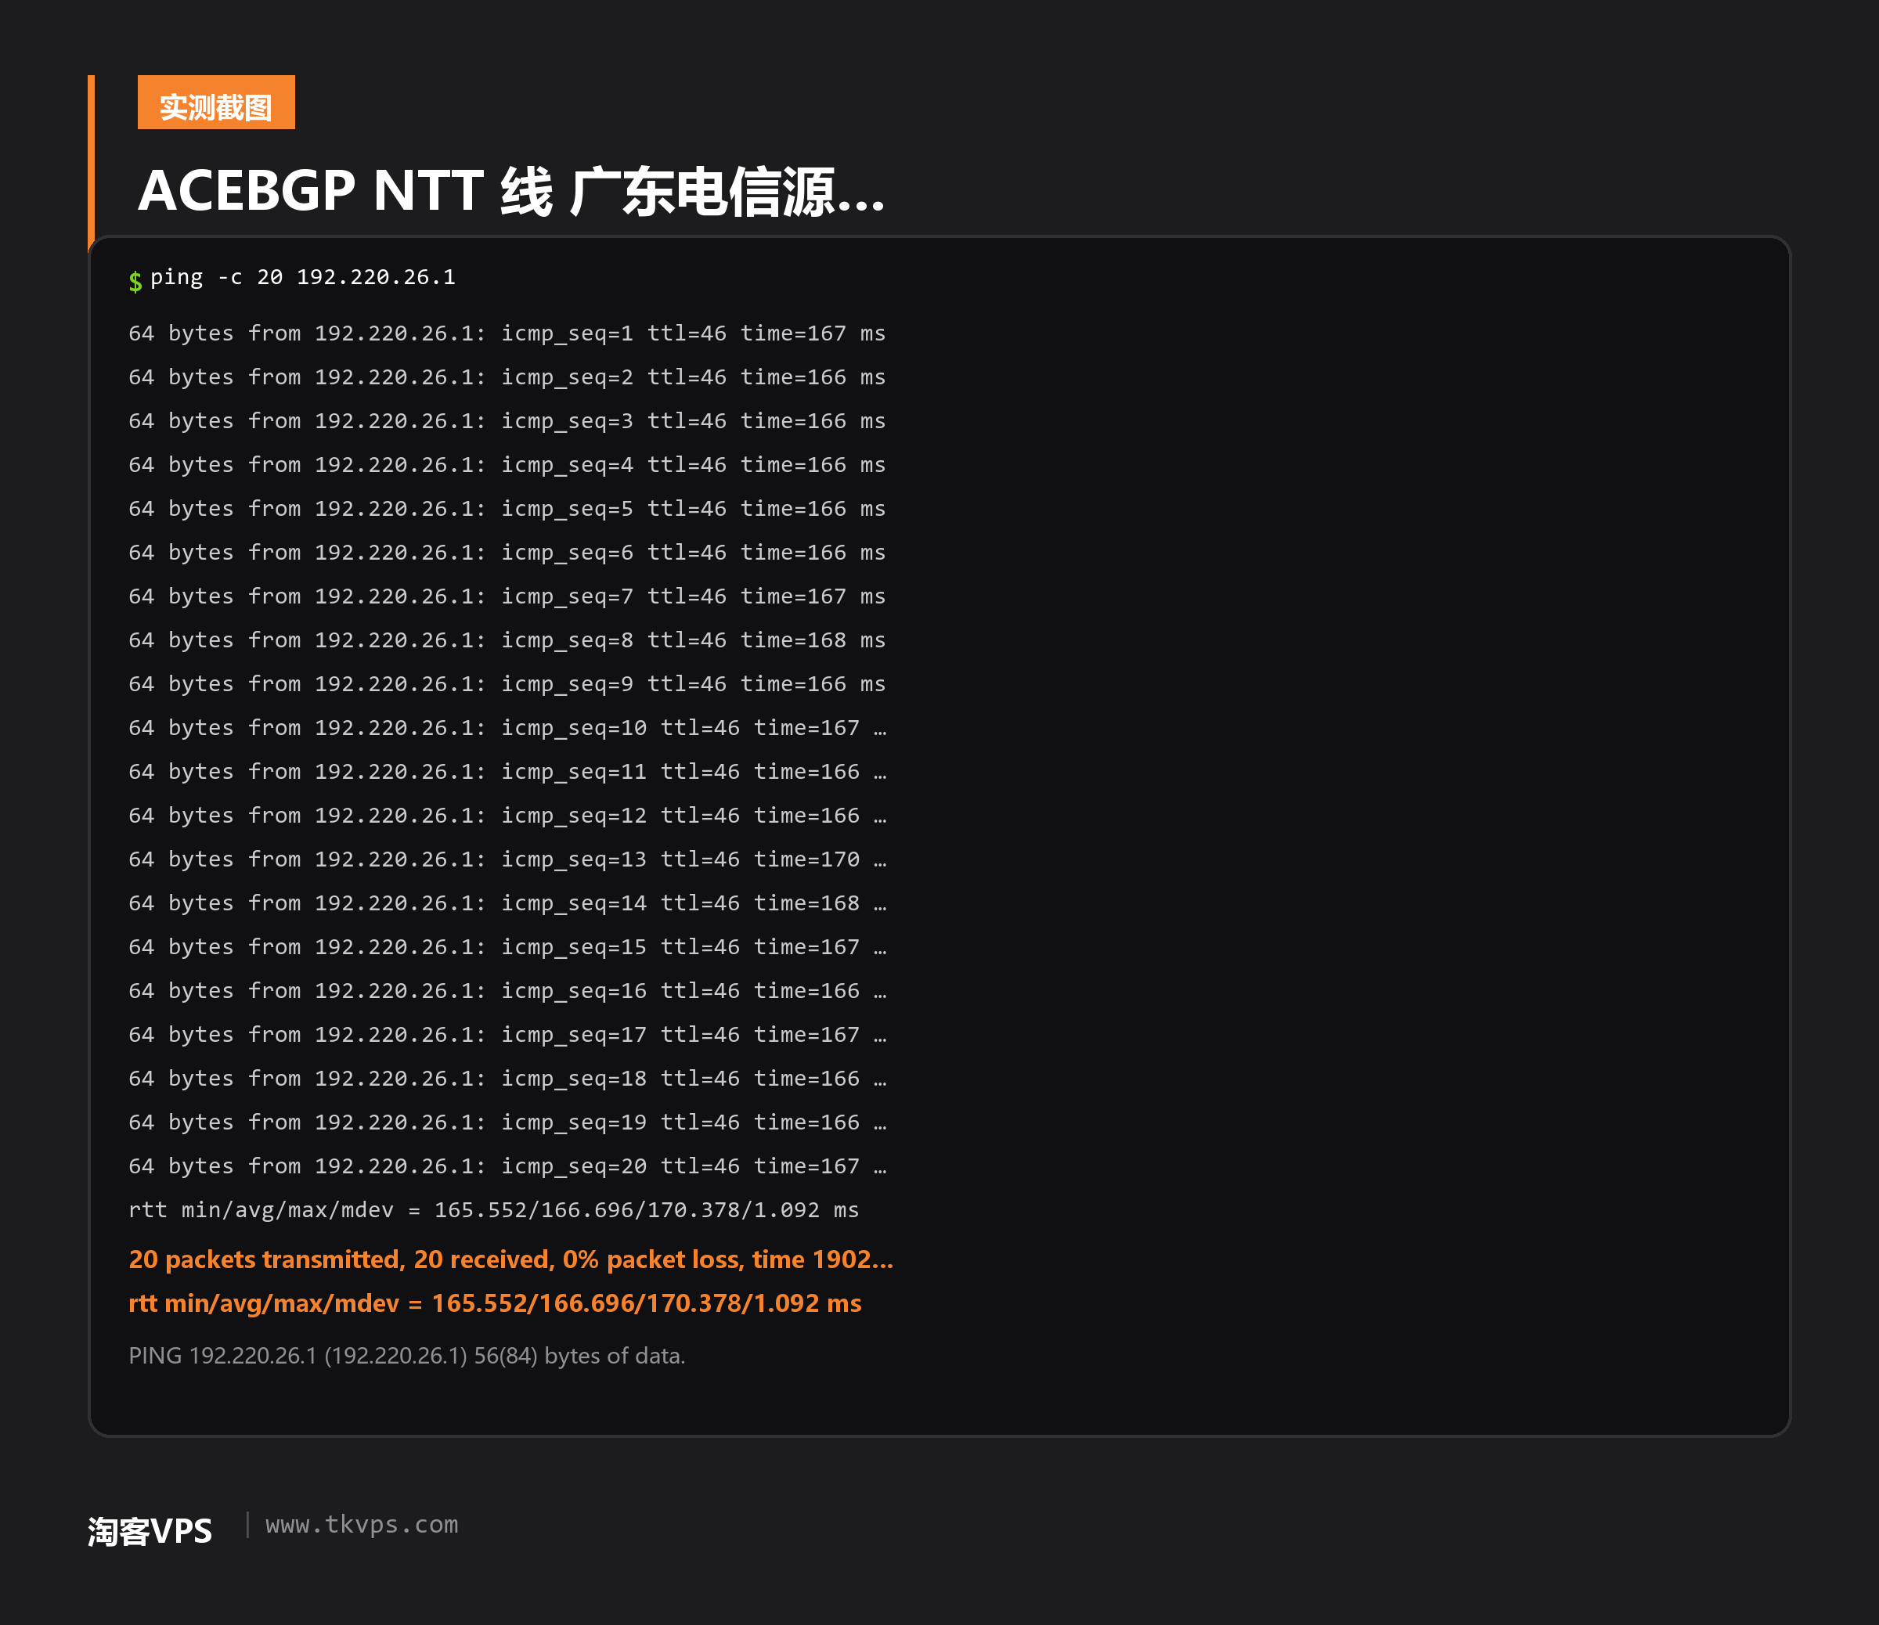Open the www.tkvps.com link

[x=362, y=1526]
